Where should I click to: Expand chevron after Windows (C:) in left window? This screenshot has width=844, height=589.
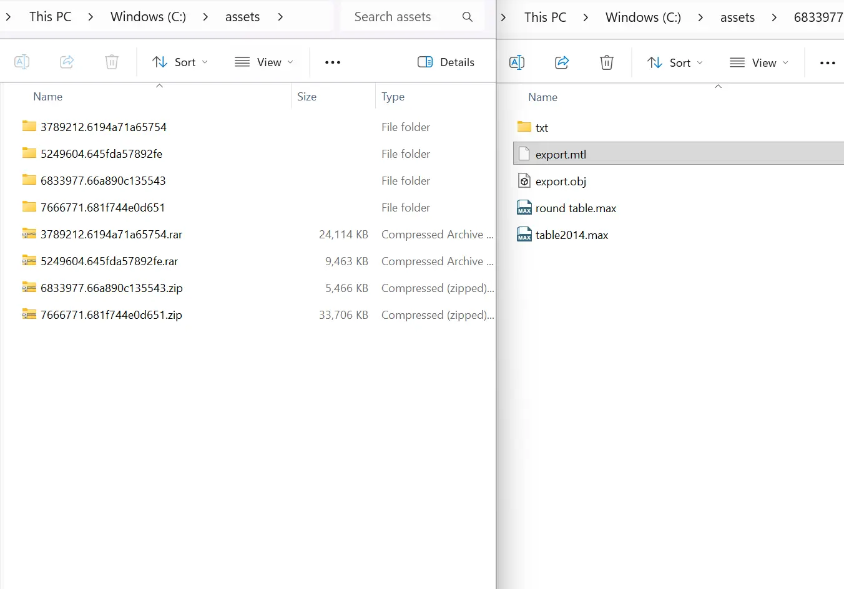(205, 17)
